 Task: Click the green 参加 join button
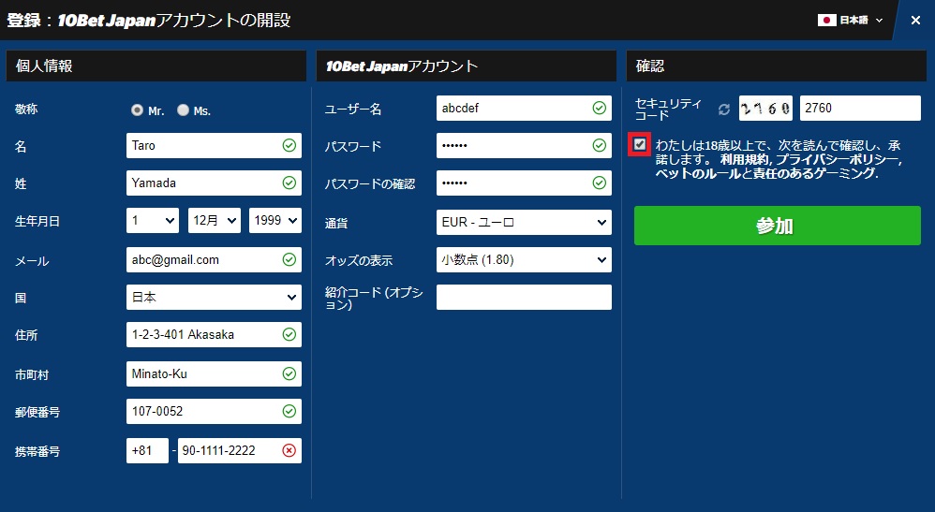tap(777, 226)
